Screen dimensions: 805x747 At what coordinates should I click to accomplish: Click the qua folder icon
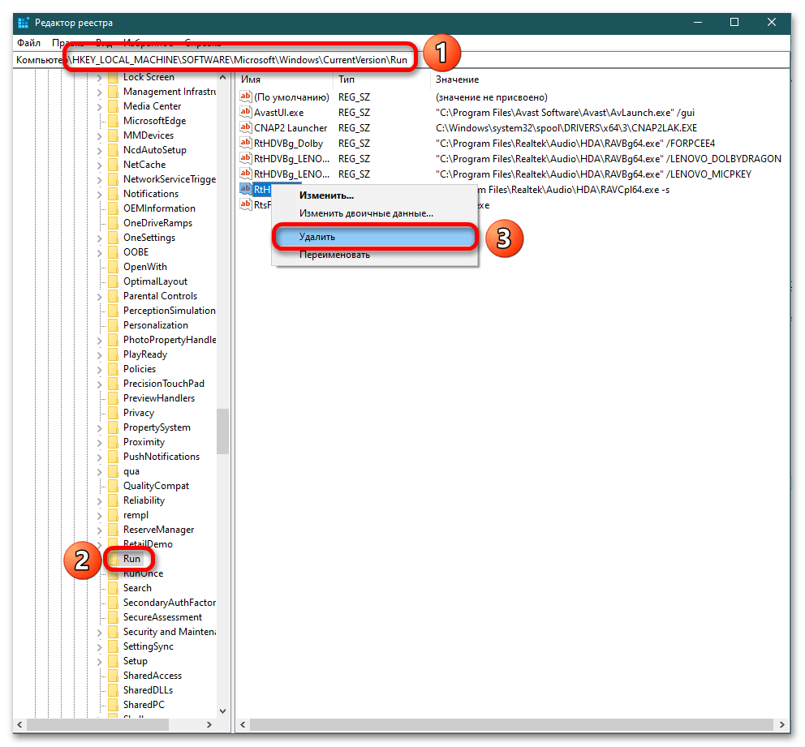tap(113, 471)
